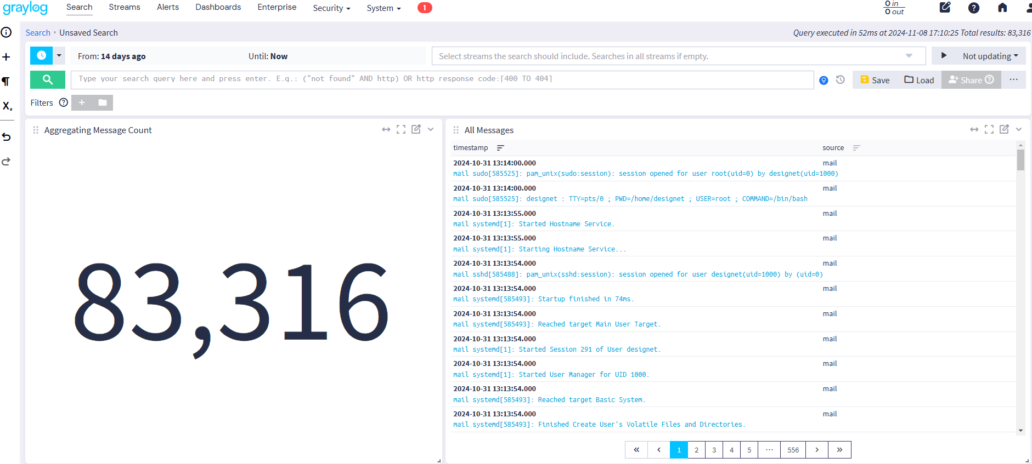Viewport: 1032px width, 464px height.
Task: Open search query history icon
Action: pyautogui.click(x=840, y=80)
